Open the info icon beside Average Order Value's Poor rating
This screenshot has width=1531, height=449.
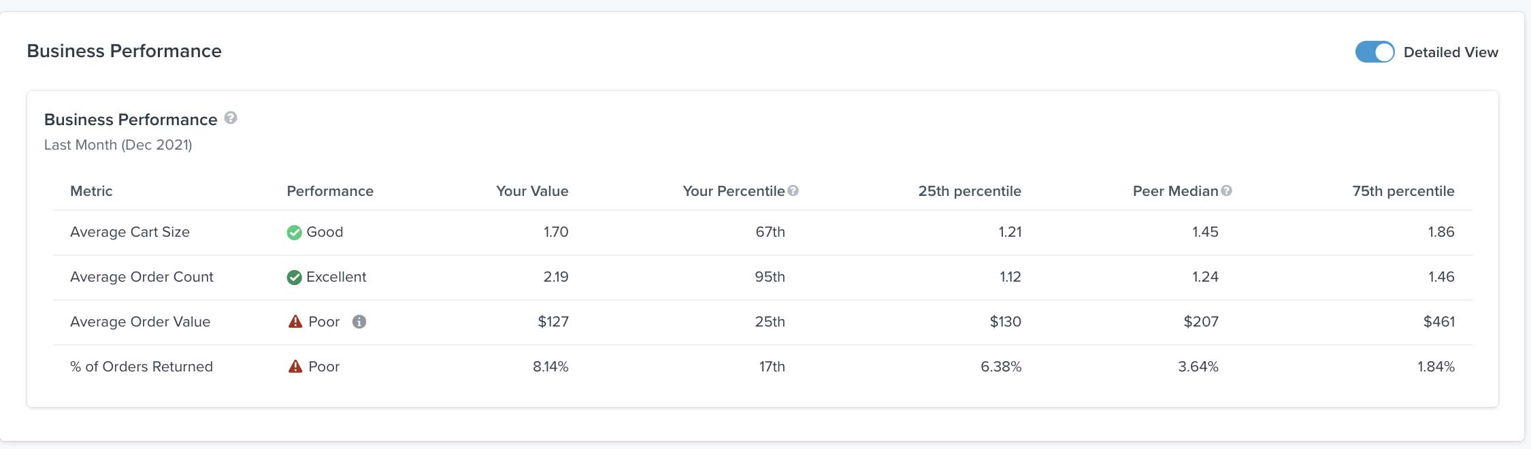359,322
